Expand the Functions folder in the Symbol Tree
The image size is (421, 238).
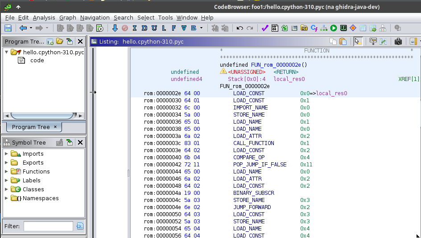[x=6, y=171]
